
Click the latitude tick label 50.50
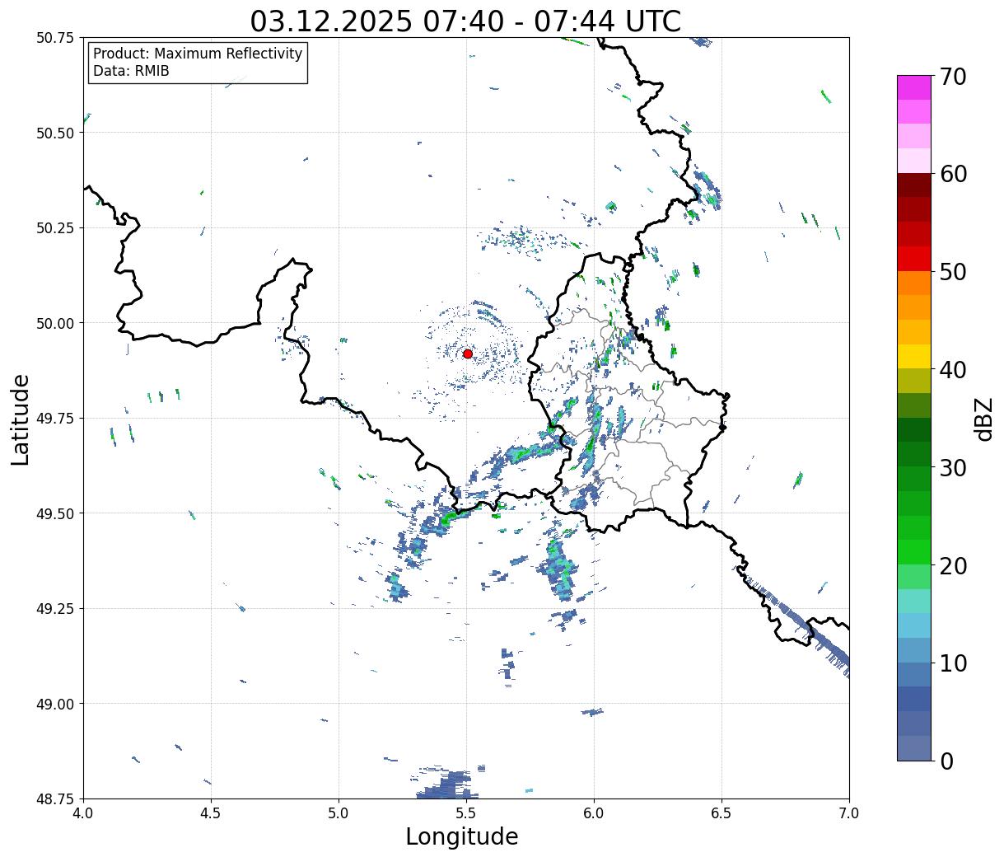55,133
